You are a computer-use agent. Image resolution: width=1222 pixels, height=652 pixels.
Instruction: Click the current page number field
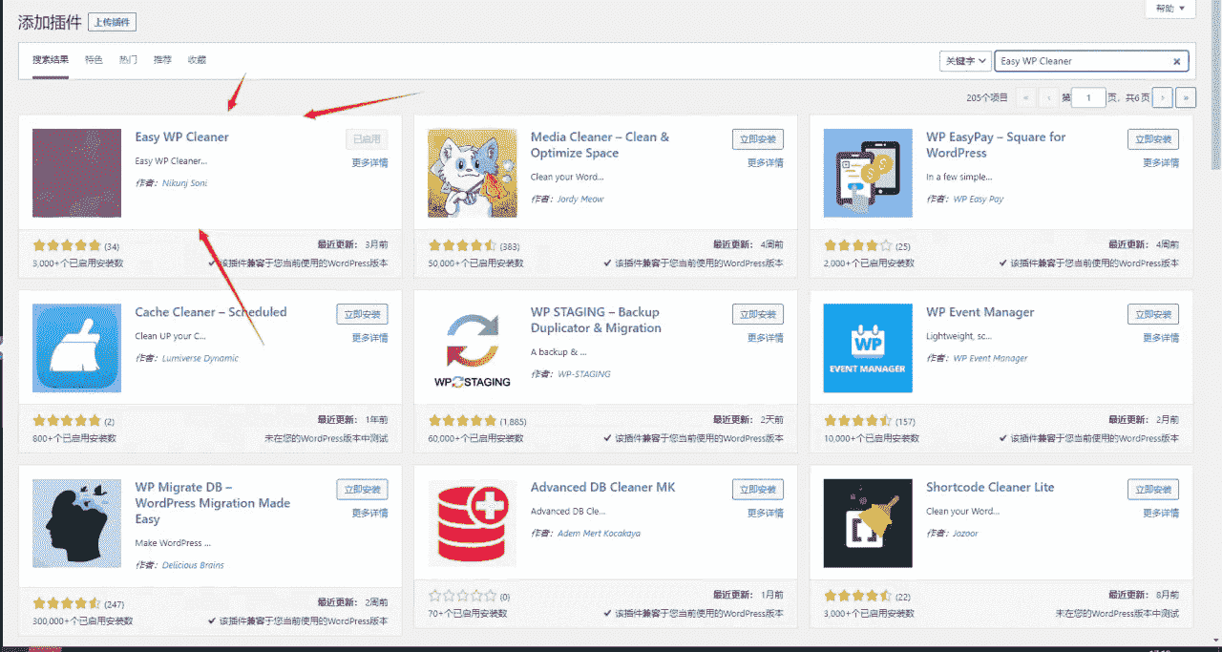pyautogui.click(x=1088, y=97)
